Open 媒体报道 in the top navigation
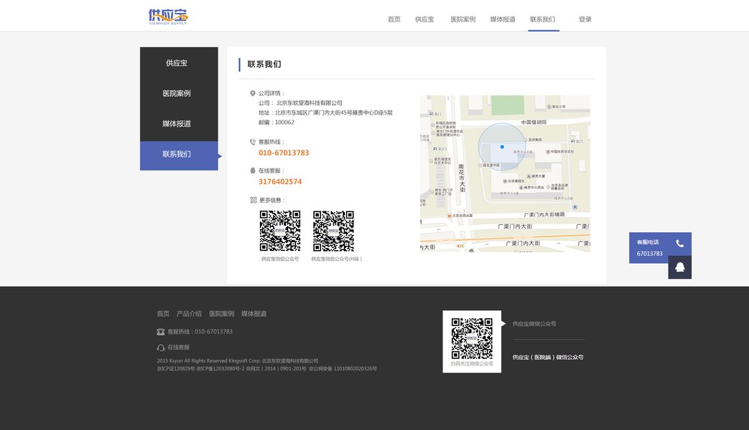749x430 pixels. point(503,19)
